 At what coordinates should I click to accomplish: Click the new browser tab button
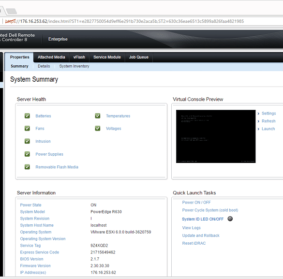click(x=12, y=11)
